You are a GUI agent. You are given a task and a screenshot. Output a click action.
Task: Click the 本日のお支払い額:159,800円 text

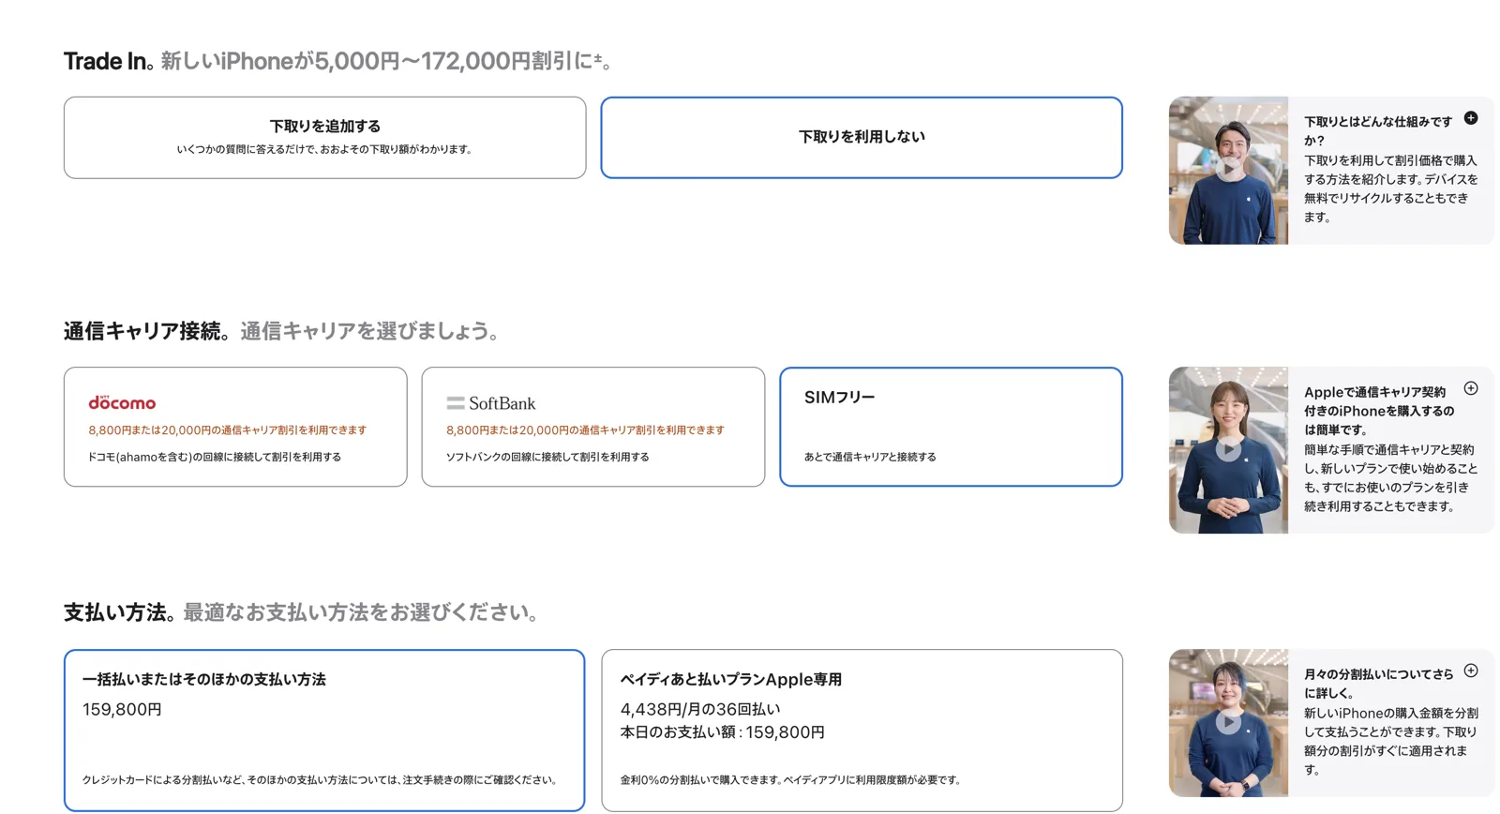723,732
